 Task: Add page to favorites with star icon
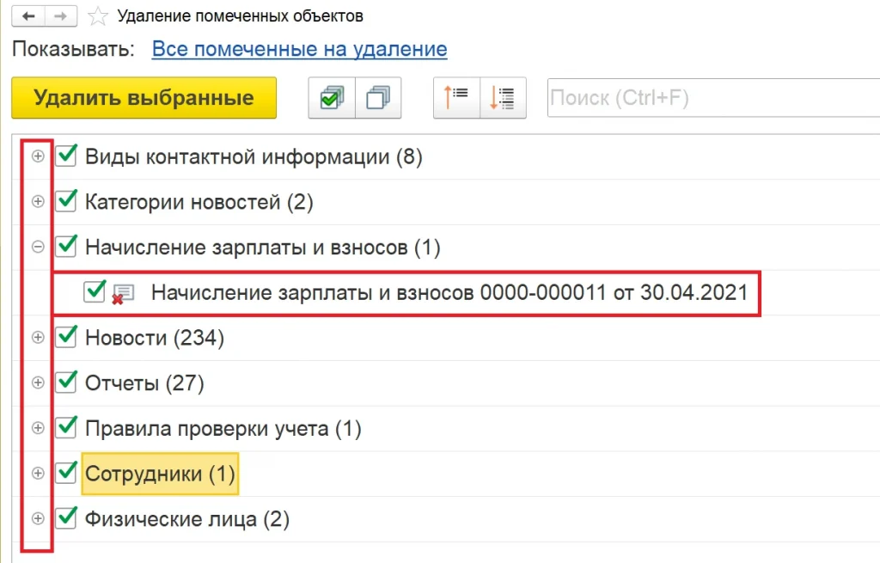(x=99, y=16)
